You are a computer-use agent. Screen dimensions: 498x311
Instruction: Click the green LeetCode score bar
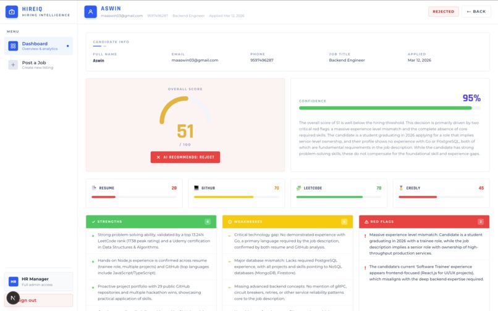click(329, 197)
